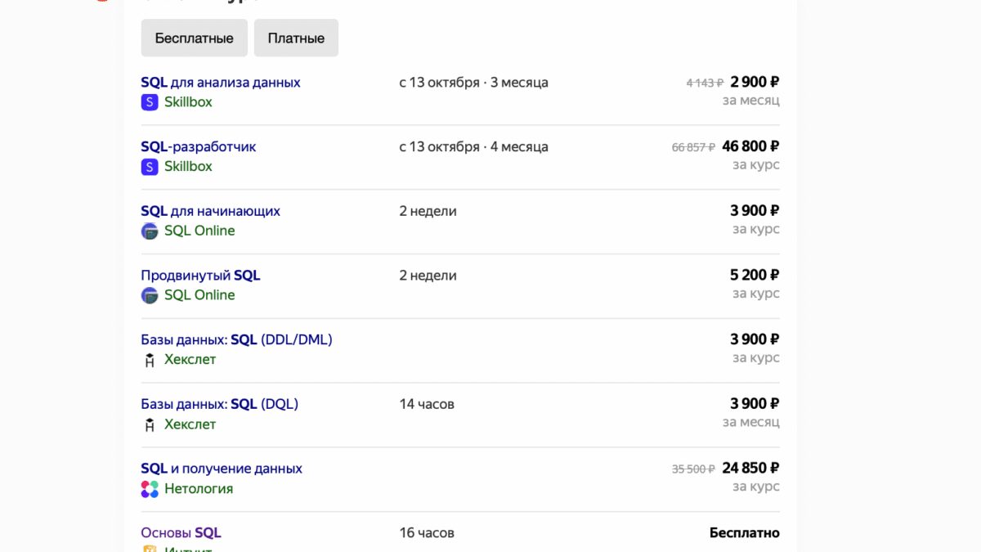Open the Основы SQL course link
981x552 pixels.
pos(181,533)
